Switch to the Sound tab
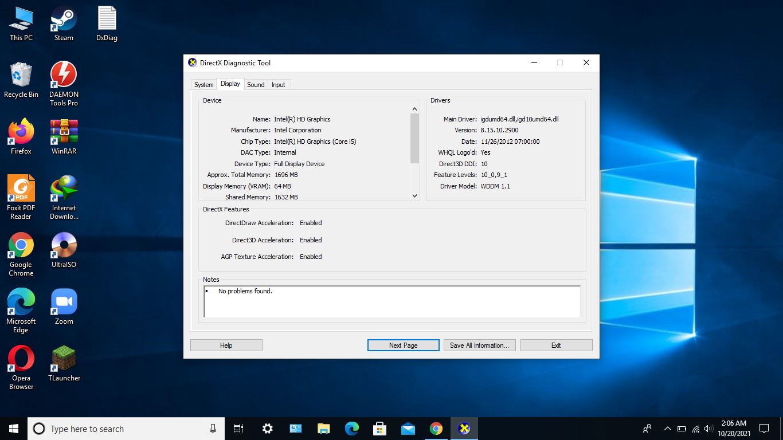Image resolution: width=783 pixels, height=440 pixels. tap(256, 84)
